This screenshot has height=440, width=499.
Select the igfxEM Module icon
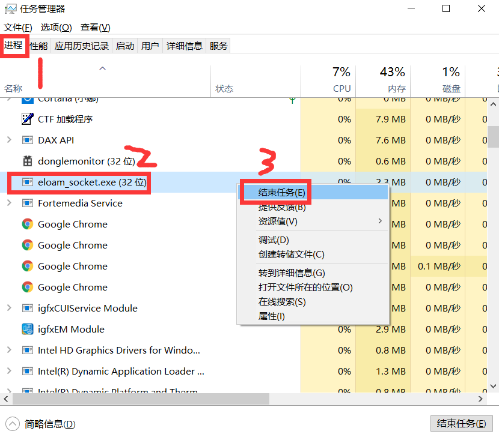click(x=27, y=329)
